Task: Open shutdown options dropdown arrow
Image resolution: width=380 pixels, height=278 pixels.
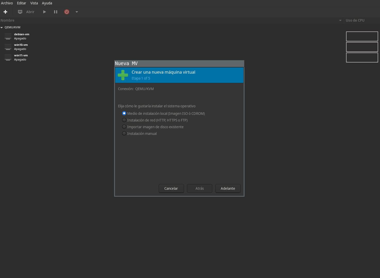Action: click(x=77, y=12)
